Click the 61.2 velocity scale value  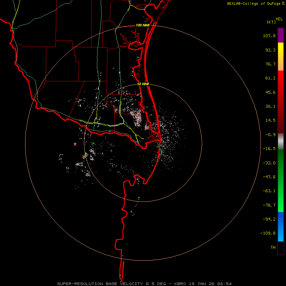[270, 78]
